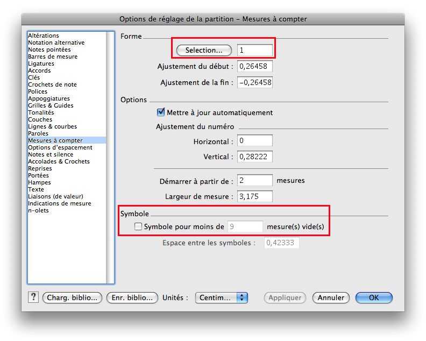
Task: Focus the Horizontal adjustment field
Action: click(255, 141)
